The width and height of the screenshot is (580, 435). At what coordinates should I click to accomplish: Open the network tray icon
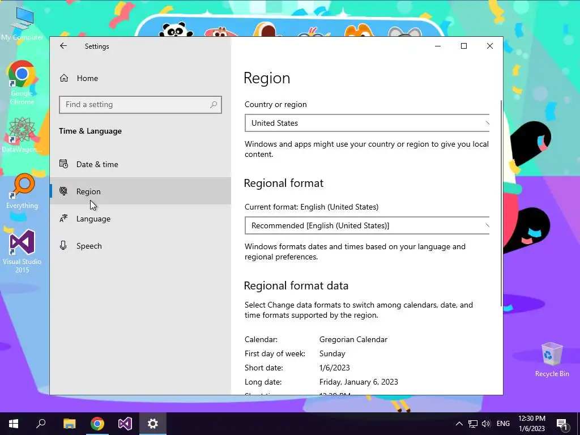pos(473,424)
